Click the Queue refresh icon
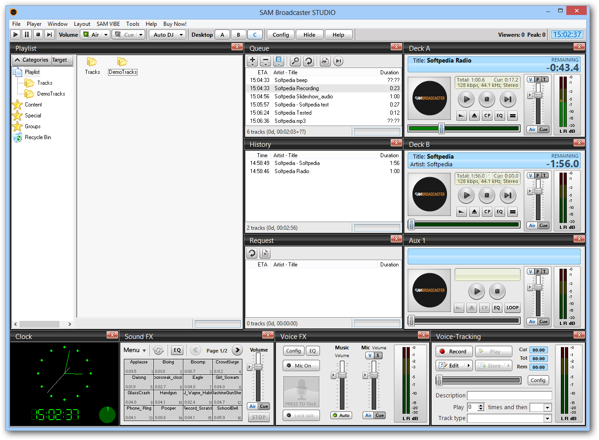This screenshot has height=440, width=599. [x=309, y=61]
